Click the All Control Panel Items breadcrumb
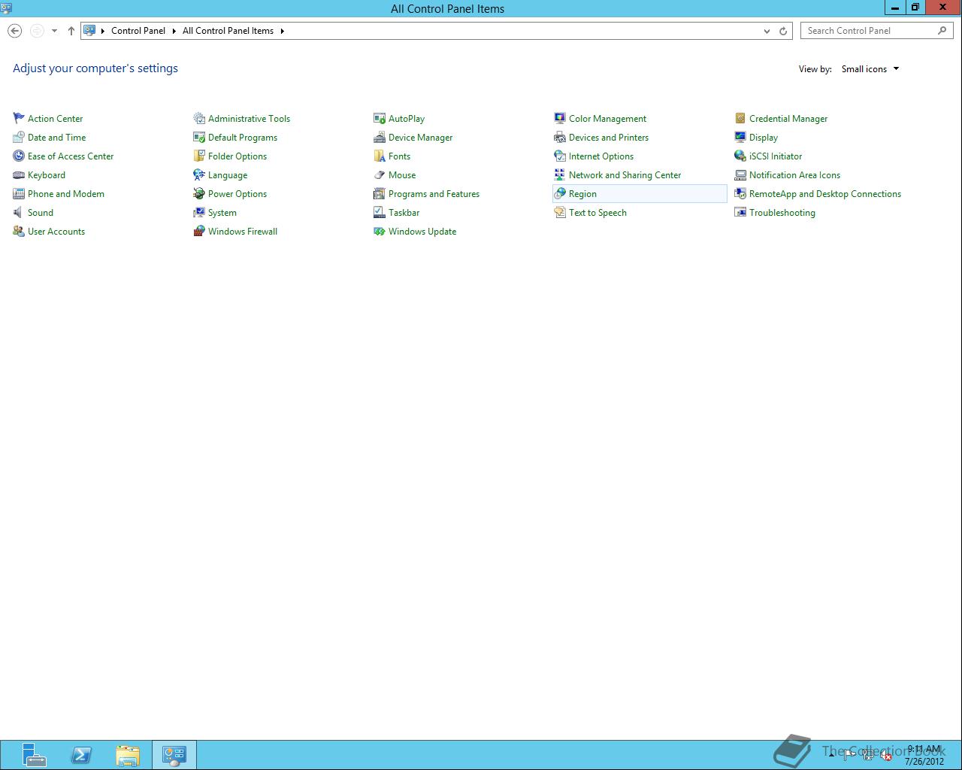This screenshot has height=770, width=962. [x=228, y=31]
